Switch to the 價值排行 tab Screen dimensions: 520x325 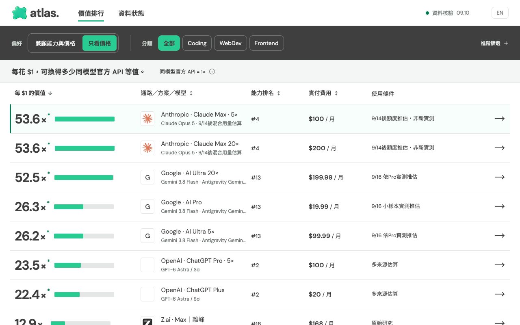pos(91,13)
